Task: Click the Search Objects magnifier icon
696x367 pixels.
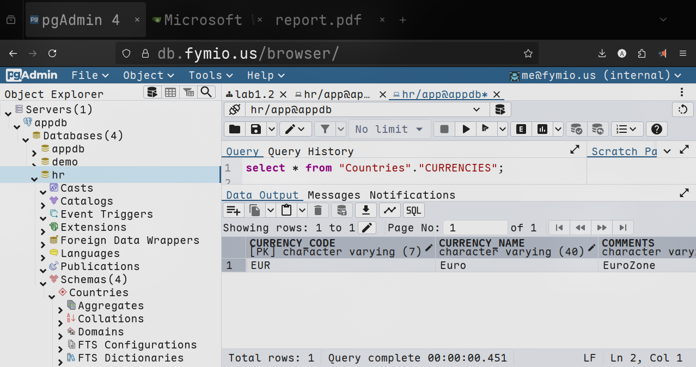Action: (206, 92)
